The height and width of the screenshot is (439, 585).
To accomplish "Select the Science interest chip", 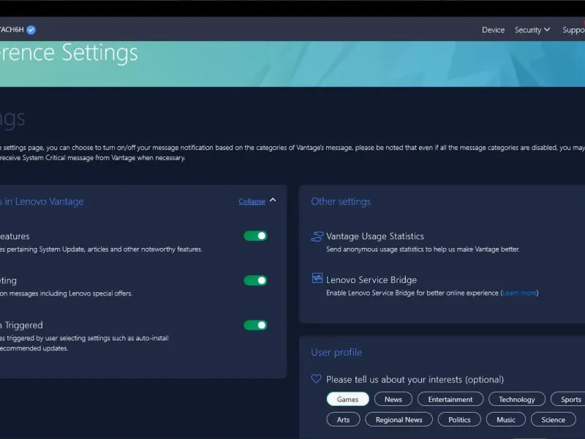I will [x=554, y=419].
